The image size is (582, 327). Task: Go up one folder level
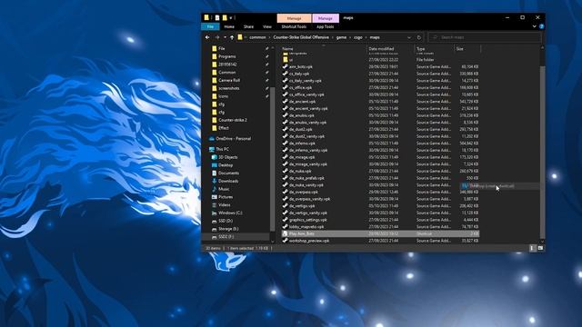[232, 37]
